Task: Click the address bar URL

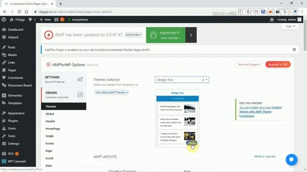Action: [75, 11]
